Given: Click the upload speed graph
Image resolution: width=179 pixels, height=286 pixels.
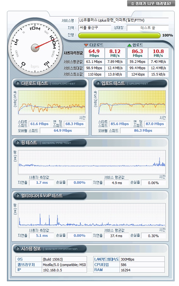Looking at the screenshot, I should (x=132, y=102).
